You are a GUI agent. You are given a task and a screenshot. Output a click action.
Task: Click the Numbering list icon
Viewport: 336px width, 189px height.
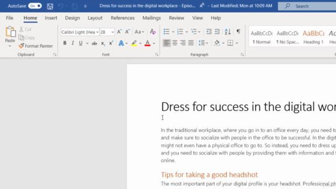180,31
